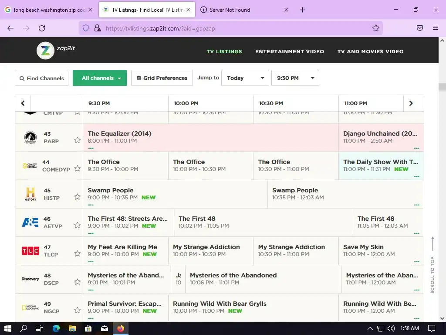The height and width of the screenshot is (335, 446).
Task: Favorite channel 47 TLCP star
Action: pos(78,253)
